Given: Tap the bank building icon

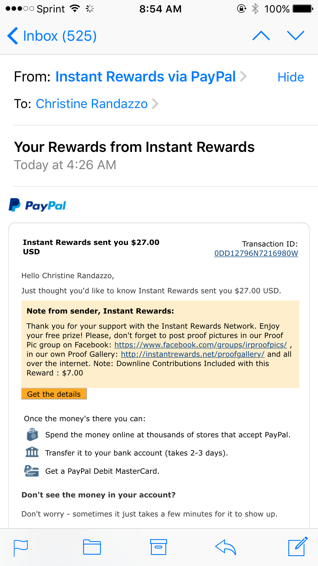Looking at the screenshot, I should tap(32, 452).
